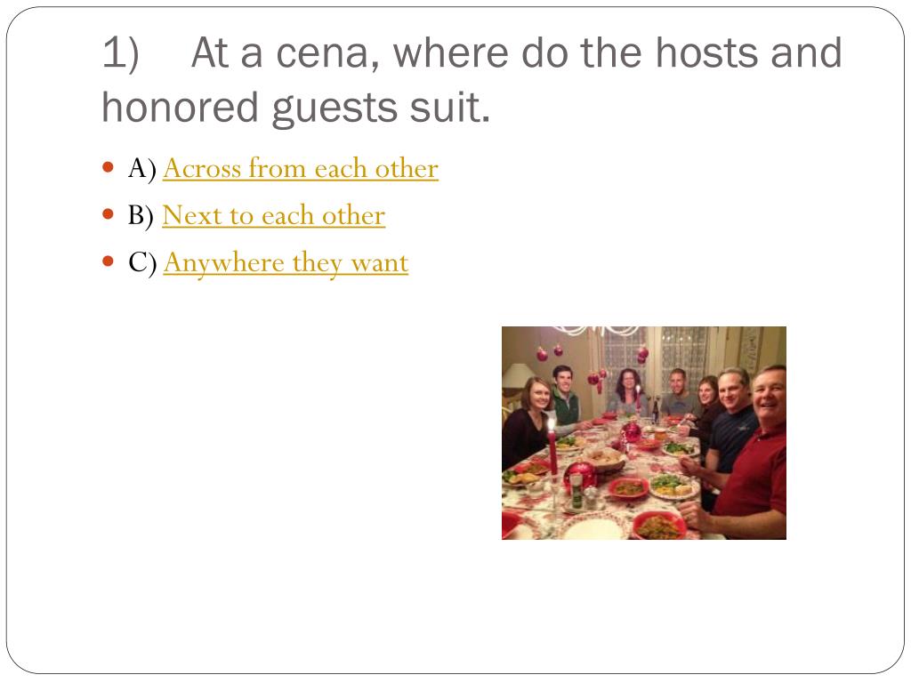
Task: Click the "A)" option label
Action: pyautogui.click(x=142, y=169)
